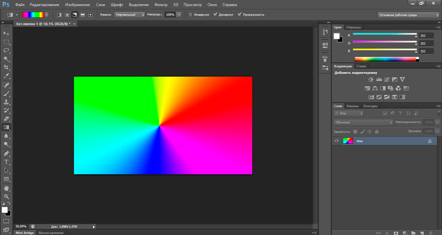Open the Режим blend mode dropdown

click(130, 14)
